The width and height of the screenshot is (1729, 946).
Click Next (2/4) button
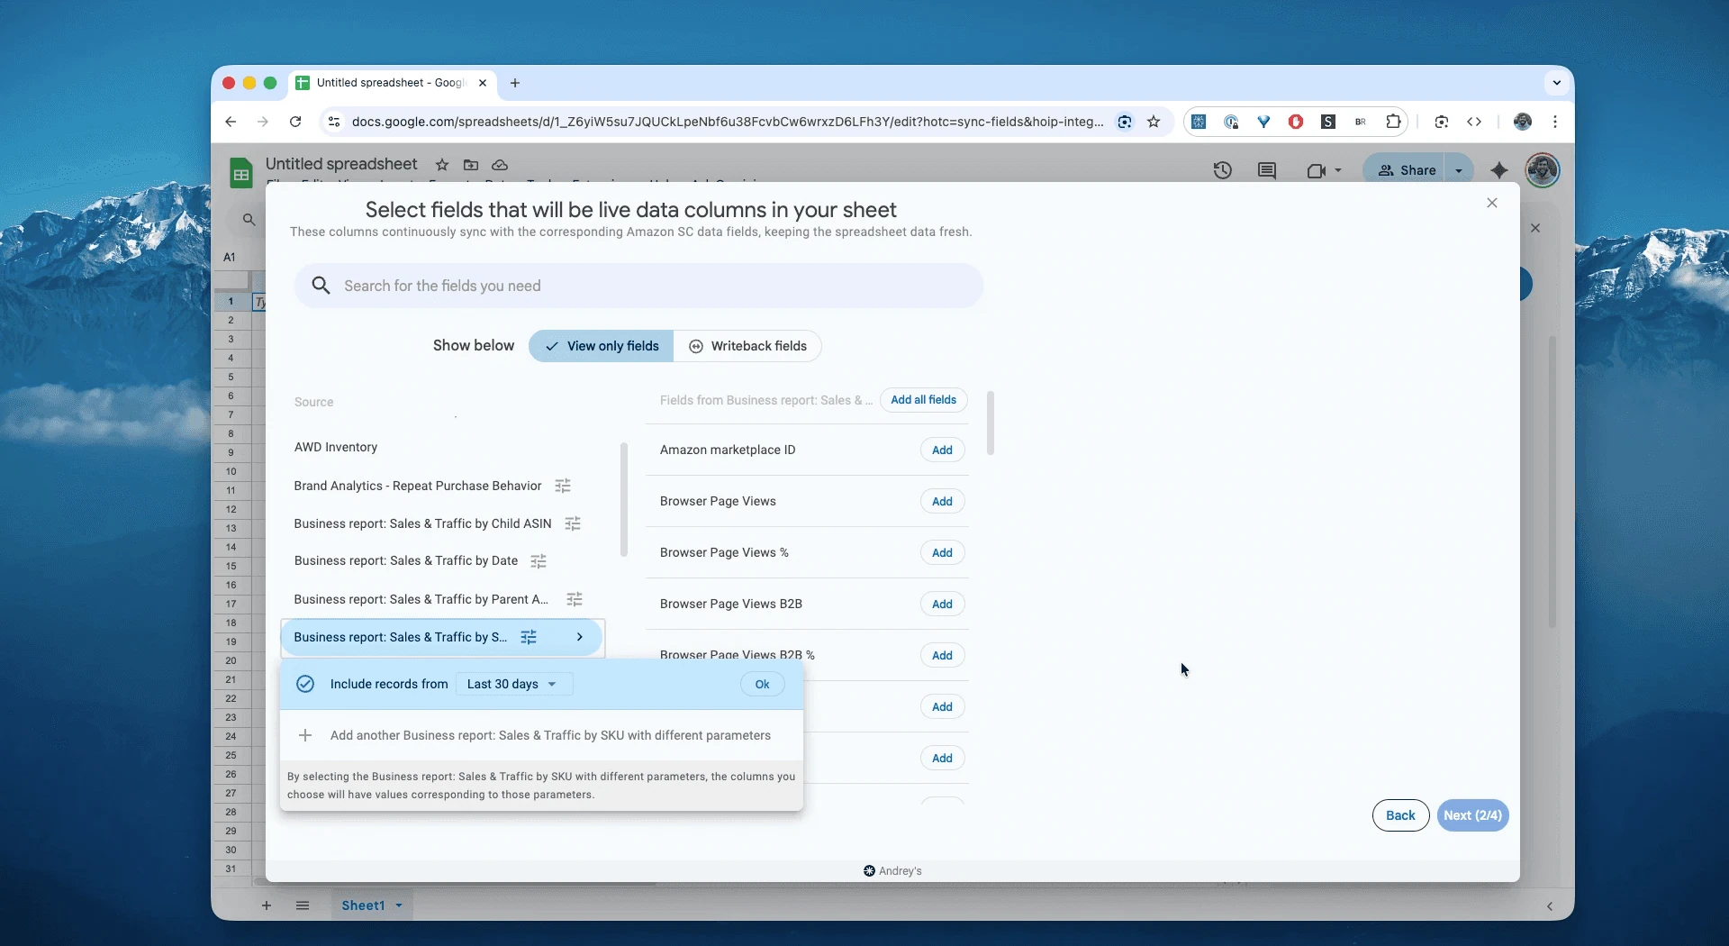(x=1472, y=816)
